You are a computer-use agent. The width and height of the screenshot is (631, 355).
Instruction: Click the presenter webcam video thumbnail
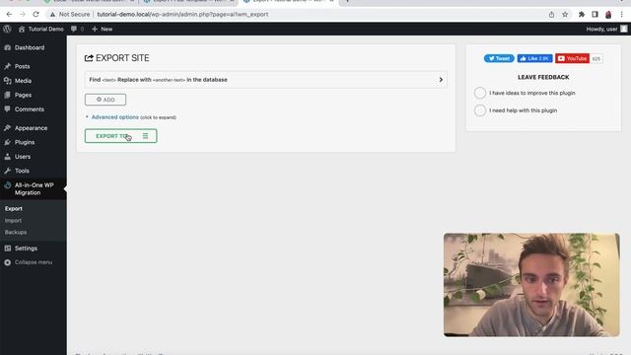click(x=531, y=285)
